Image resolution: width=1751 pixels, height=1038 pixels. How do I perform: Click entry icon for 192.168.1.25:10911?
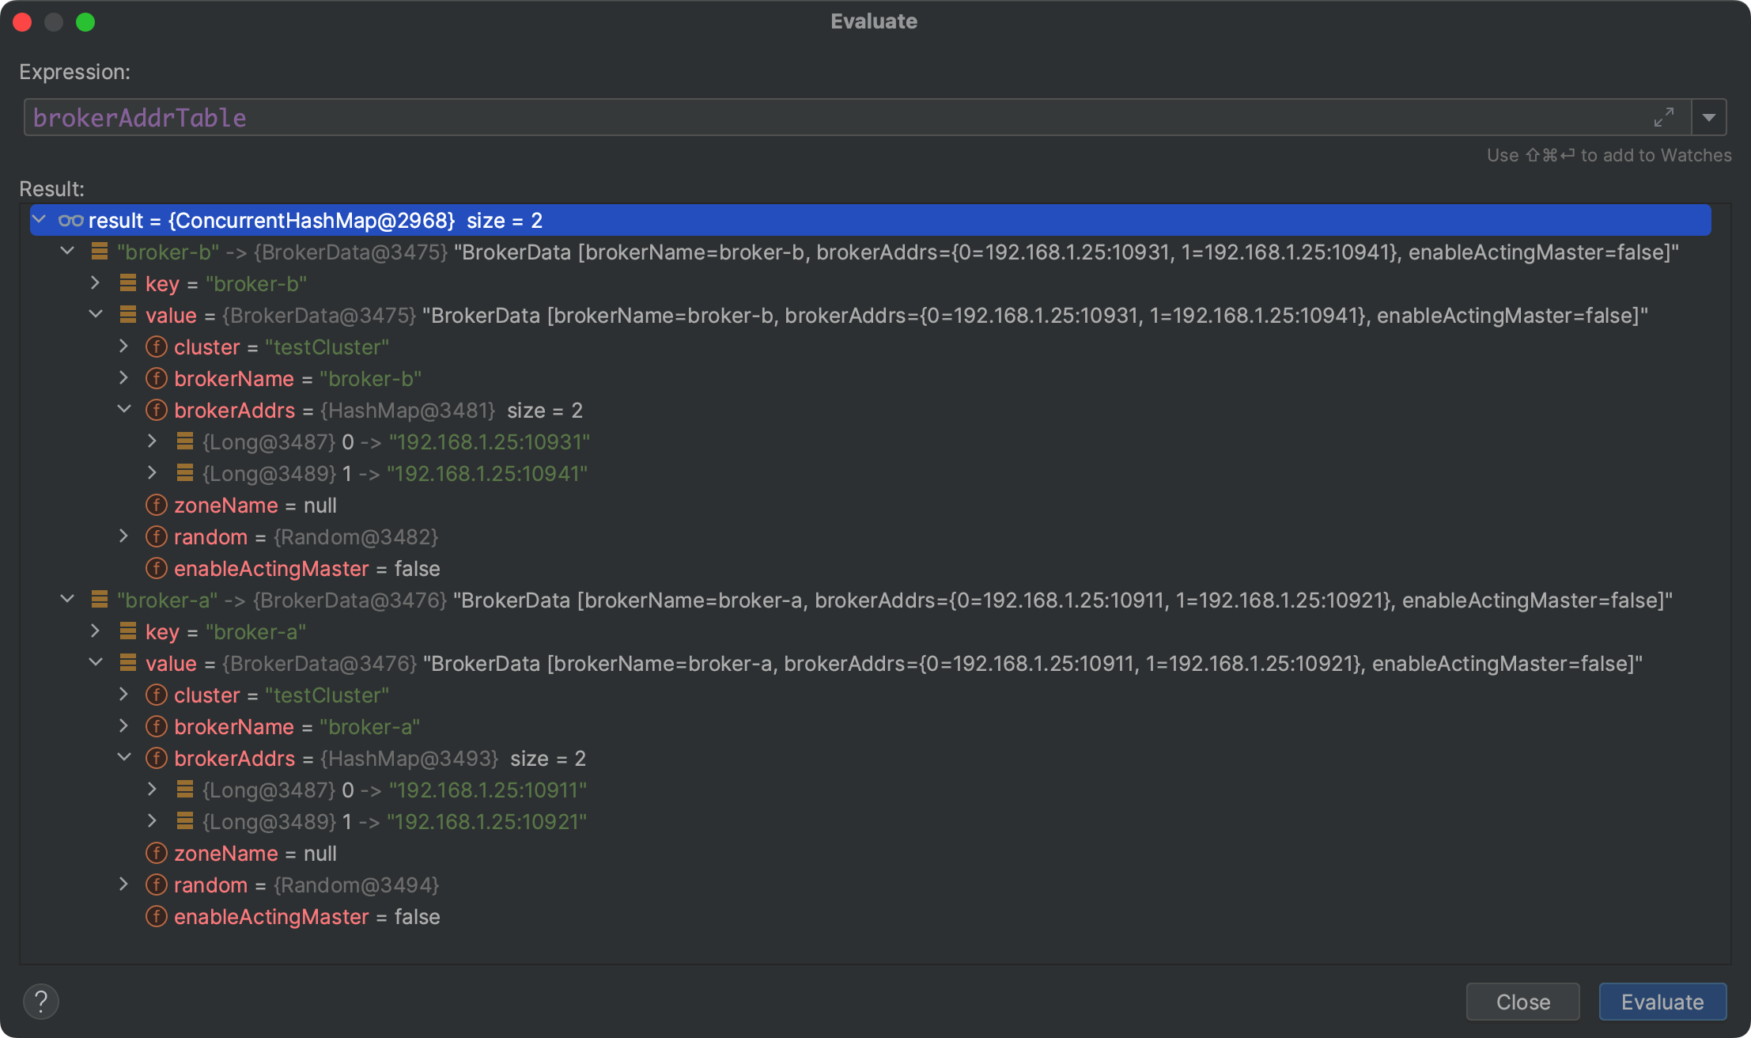185,790
